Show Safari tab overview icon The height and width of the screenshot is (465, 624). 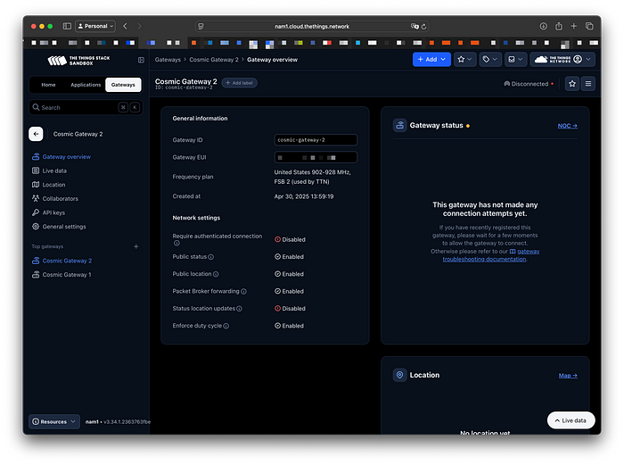tap(589, 26)
